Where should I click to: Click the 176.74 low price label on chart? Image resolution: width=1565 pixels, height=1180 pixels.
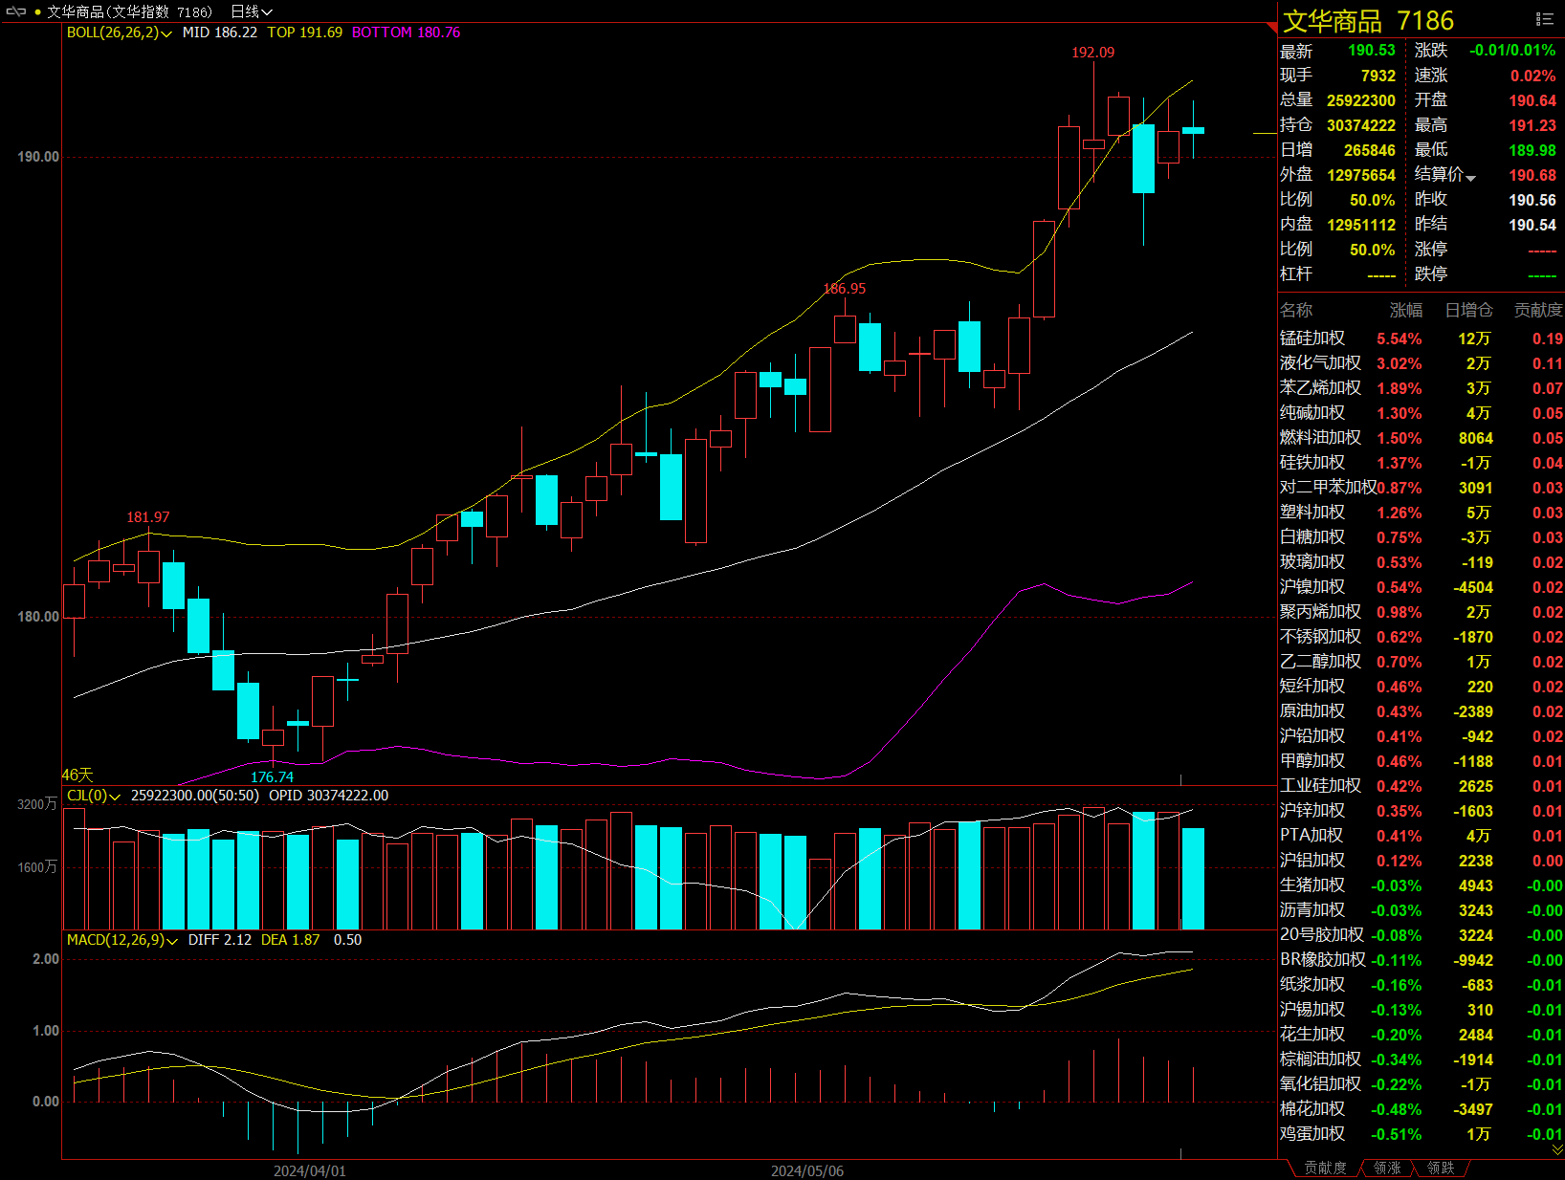272,777
